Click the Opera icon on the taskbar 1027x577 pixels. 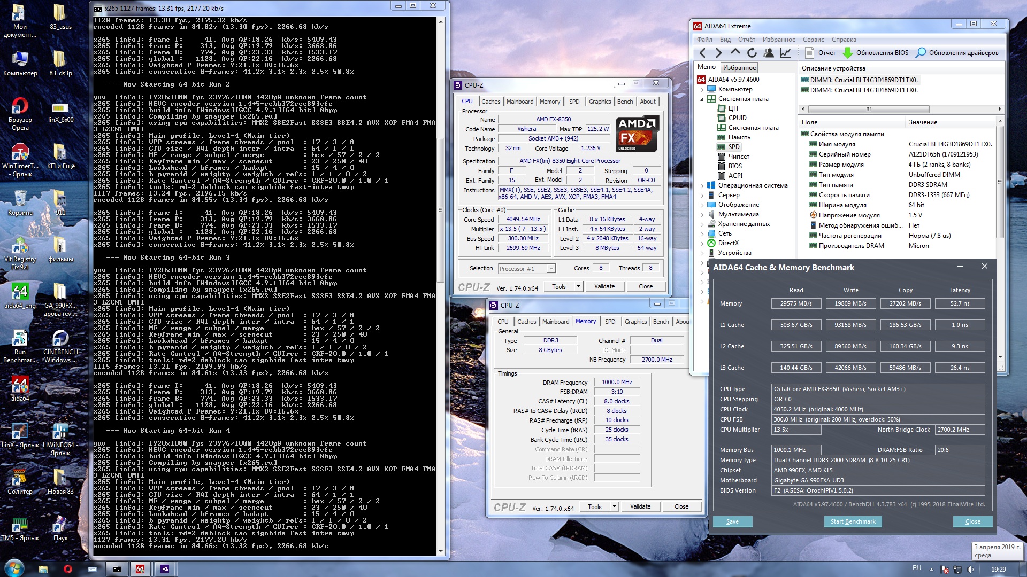pyautogui.click(x=67, y=569)
